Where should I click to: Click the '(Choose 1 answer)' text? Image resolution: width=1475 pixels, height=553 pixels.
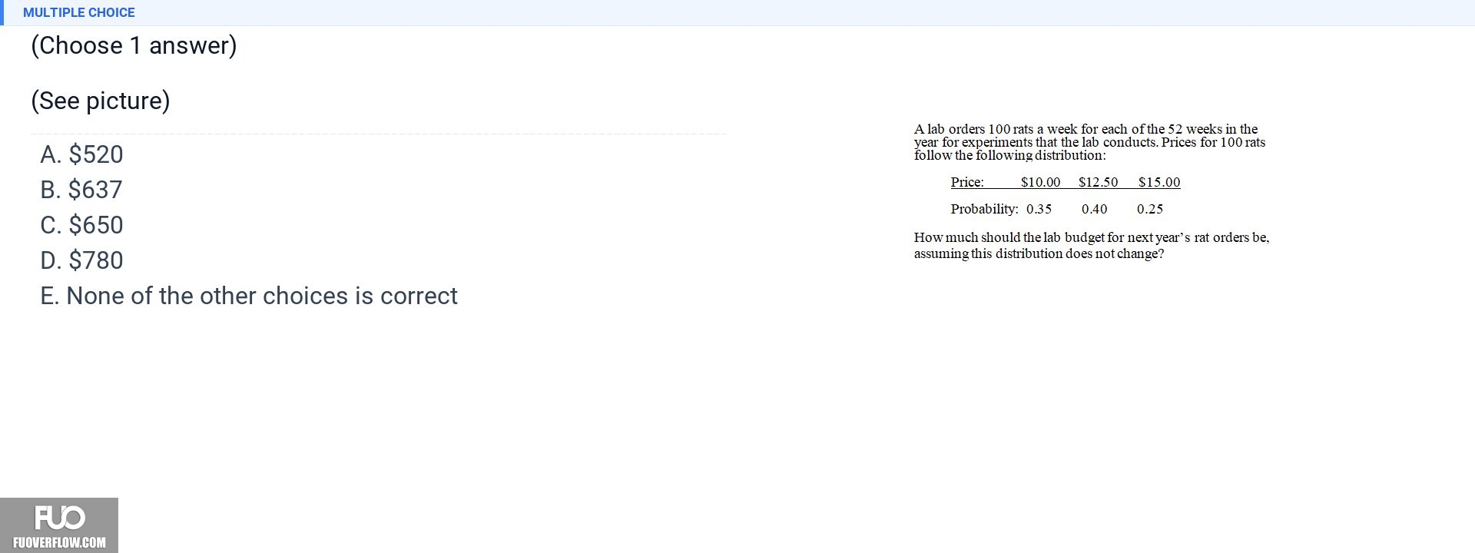point(134,45)
